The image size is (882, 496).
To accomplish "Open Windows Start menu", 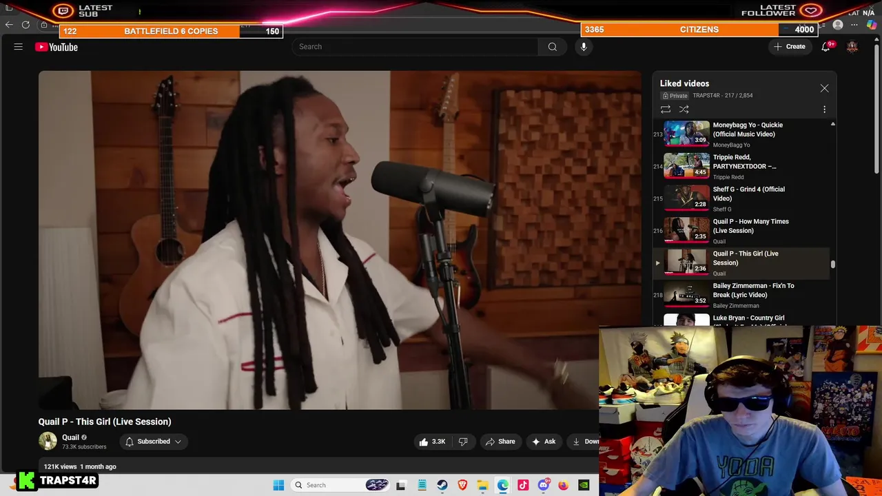I will pos(278,485).
